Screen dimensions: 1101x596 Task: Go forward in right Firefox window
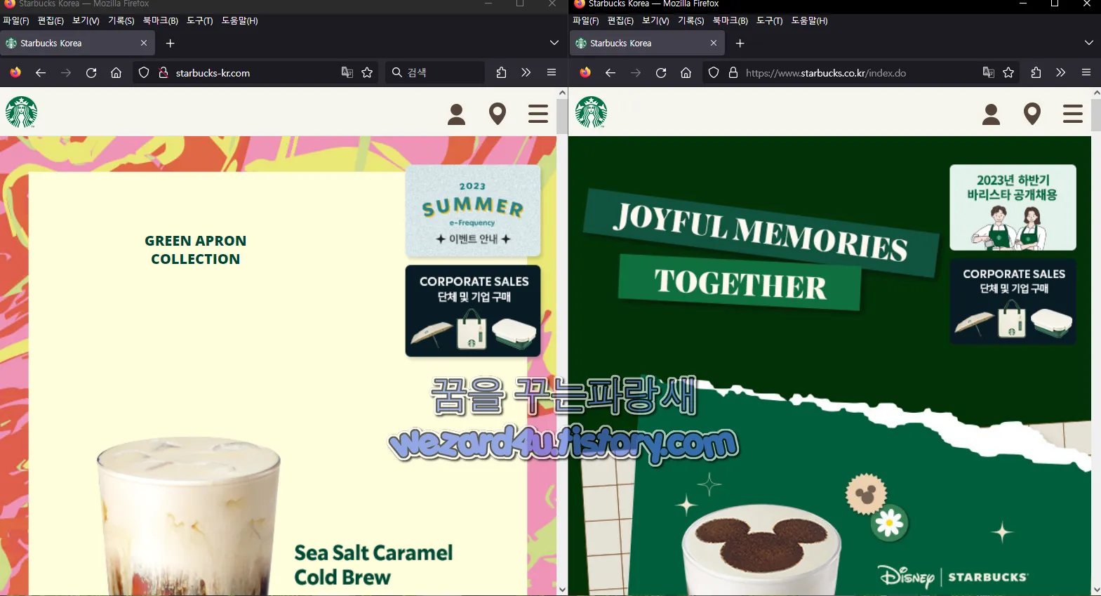[x=636, y=72]
